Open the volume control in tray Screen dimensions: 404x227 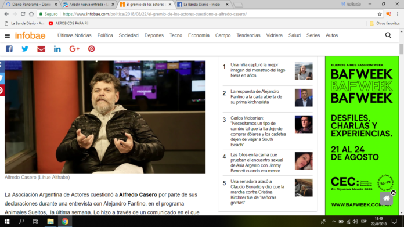355,222
